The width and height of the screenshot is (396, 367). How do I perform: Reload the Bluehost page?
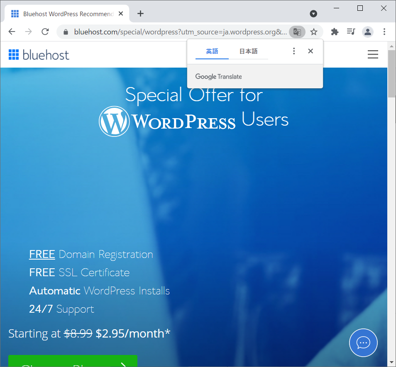pyautogui.click(x=45, y=32)
